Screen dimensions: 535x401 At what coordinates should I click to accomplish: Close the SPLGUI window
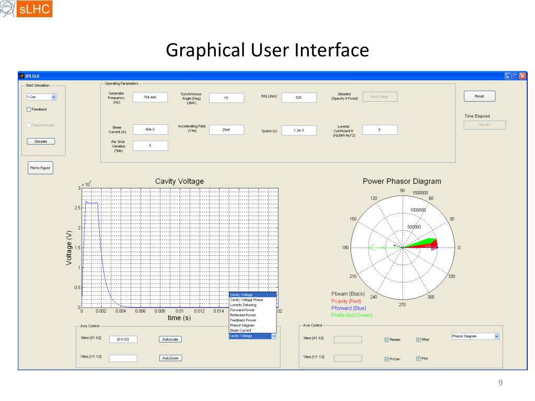[x=522, y=76]
